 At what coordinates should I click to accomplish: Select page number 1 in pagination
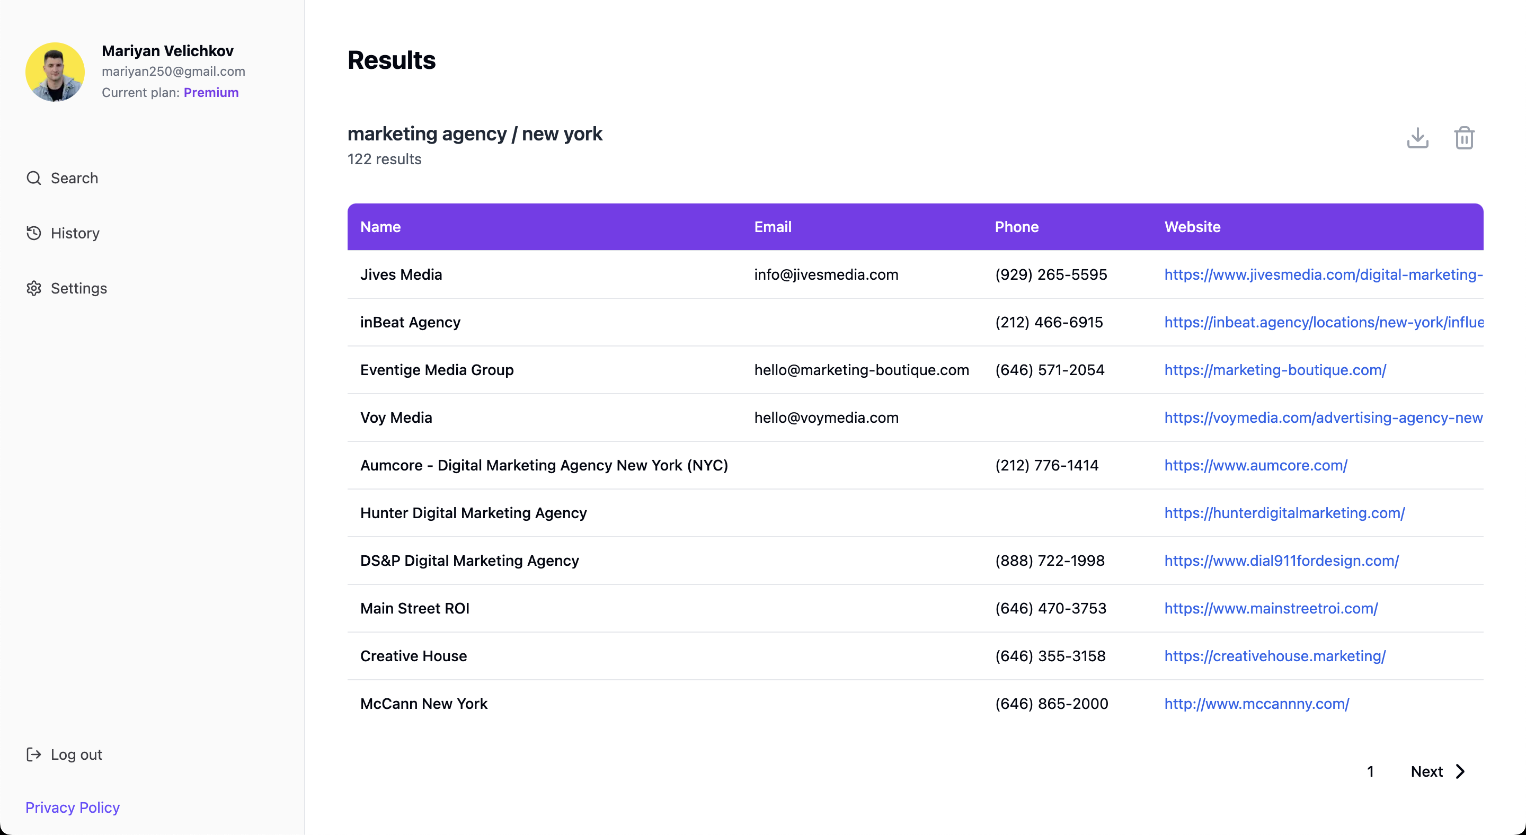1370,771
